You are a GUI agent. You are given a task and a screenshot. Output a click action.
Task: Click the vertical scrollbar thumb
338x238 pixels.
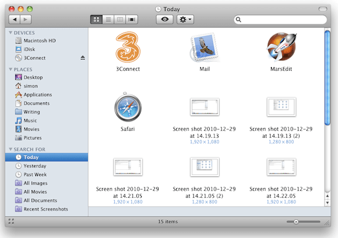(x=328, y=78)
